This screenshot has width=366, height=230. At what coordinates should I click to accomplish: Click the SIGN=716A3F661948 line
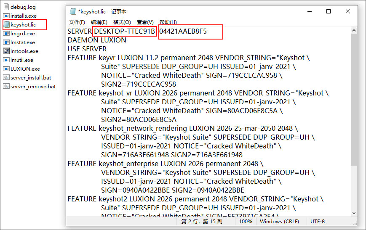coord(172,155)
